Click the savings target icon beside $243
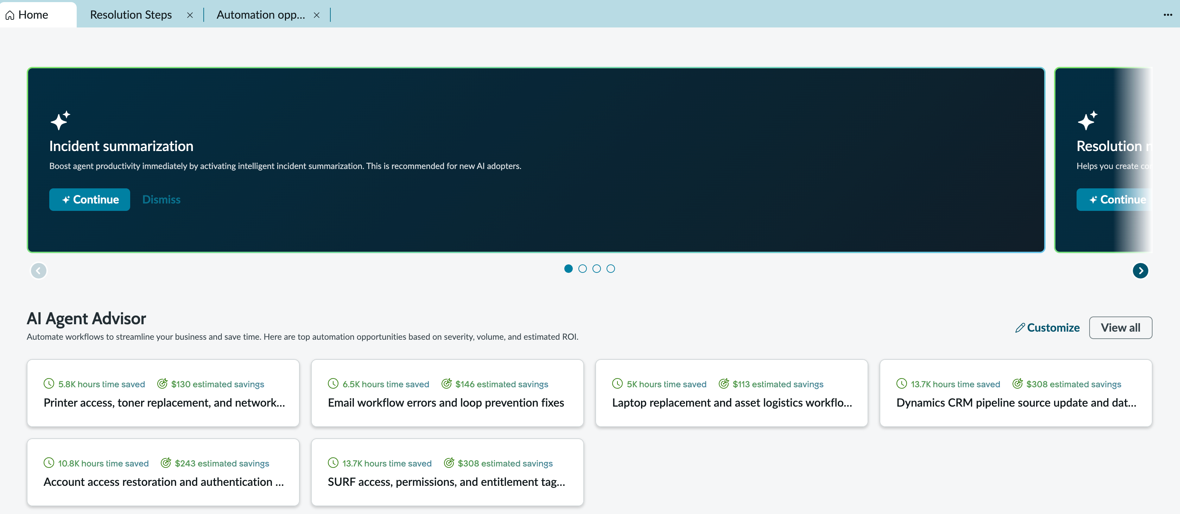Viewport: 1180px width, 514px height. (x=166, y=463)
